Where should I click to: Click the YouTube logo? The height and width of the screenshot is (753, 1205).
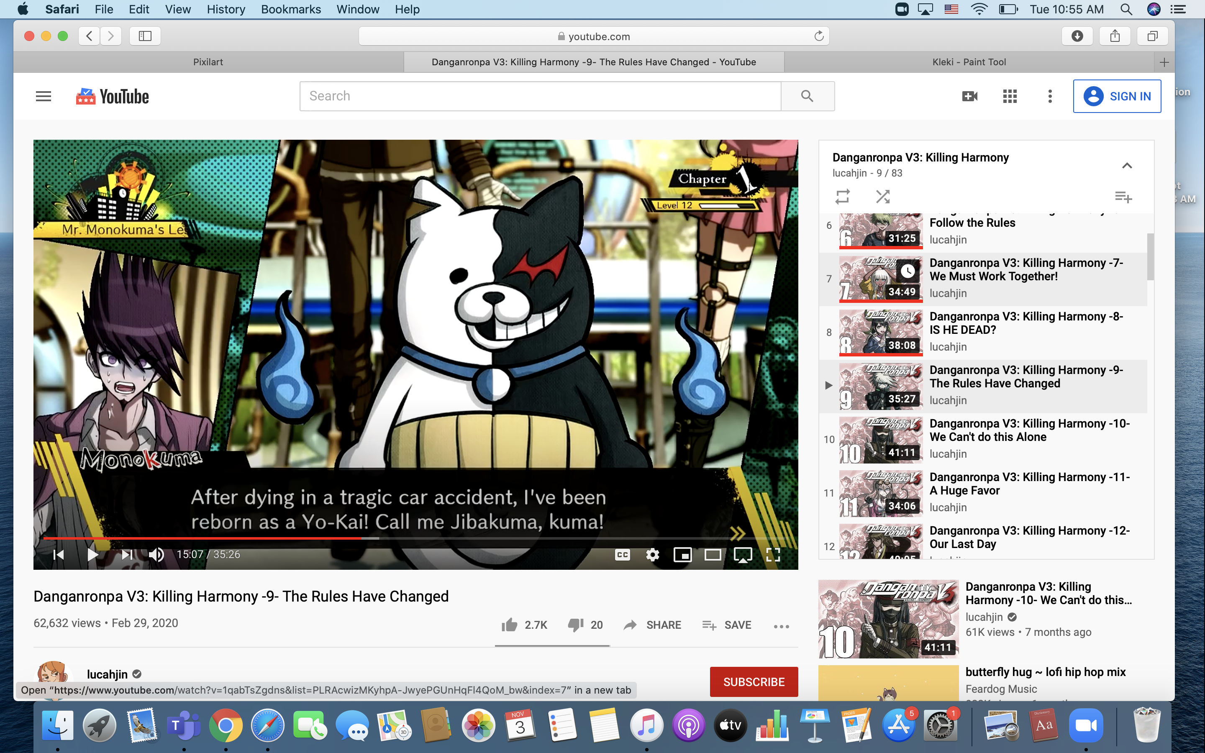[x=113, y=96]
